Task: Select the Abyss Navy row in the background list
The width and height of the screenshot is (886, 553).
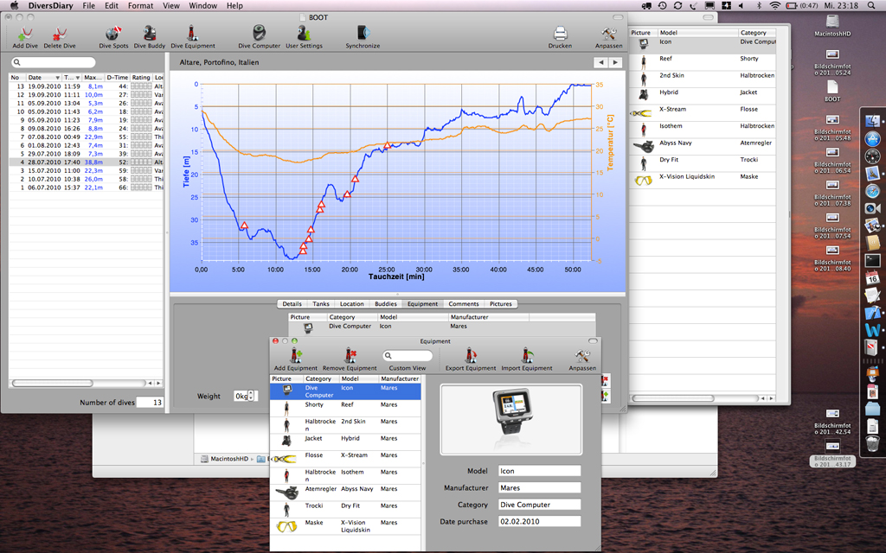Action: point(703,147)
